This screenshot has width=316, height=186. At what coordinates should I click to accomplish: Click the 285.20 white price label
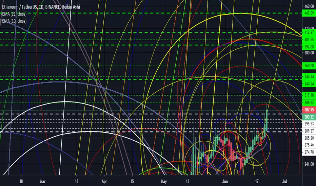coord(309,138)
